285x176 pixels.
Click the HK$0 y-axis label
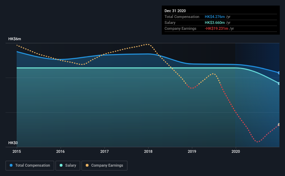(x=13, y=143)
